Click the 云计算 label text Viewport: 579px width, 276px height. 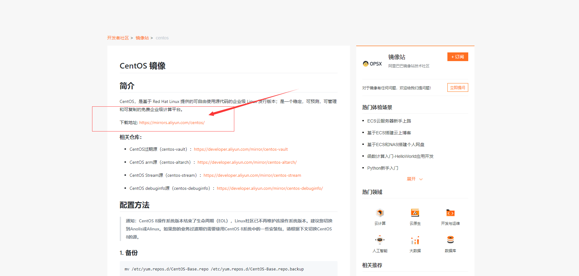(x=380, y=223)
